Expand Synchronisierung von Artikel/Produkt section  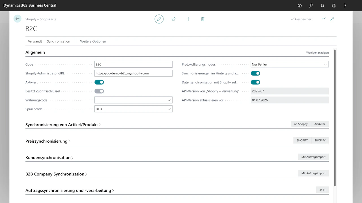tap(63, 125)
